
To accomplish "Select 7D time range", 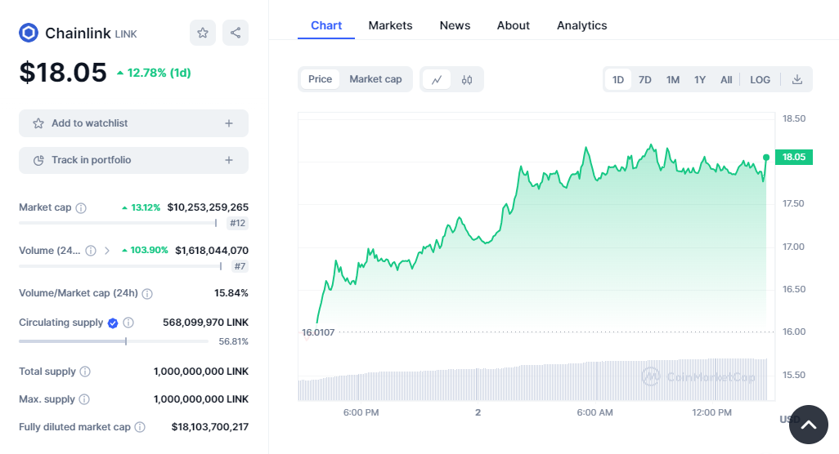I will [644, 79].
